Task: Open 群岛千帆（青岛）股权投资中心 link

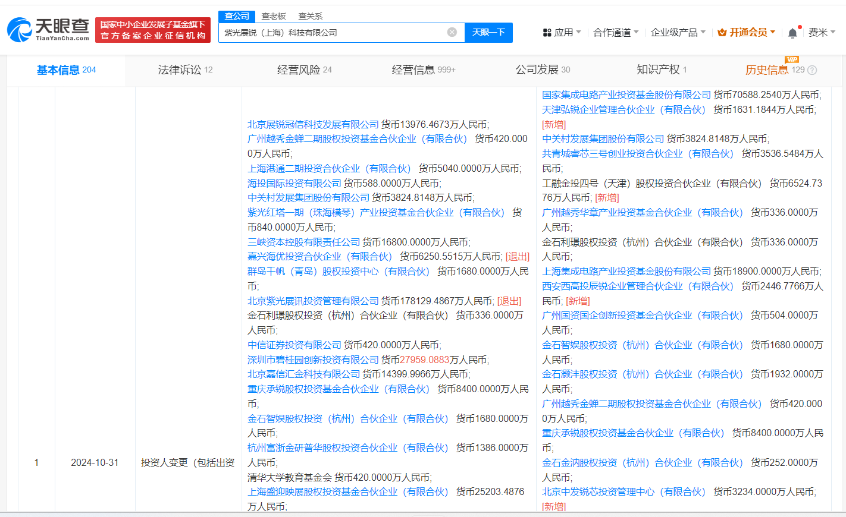Action: coord(339,272)
